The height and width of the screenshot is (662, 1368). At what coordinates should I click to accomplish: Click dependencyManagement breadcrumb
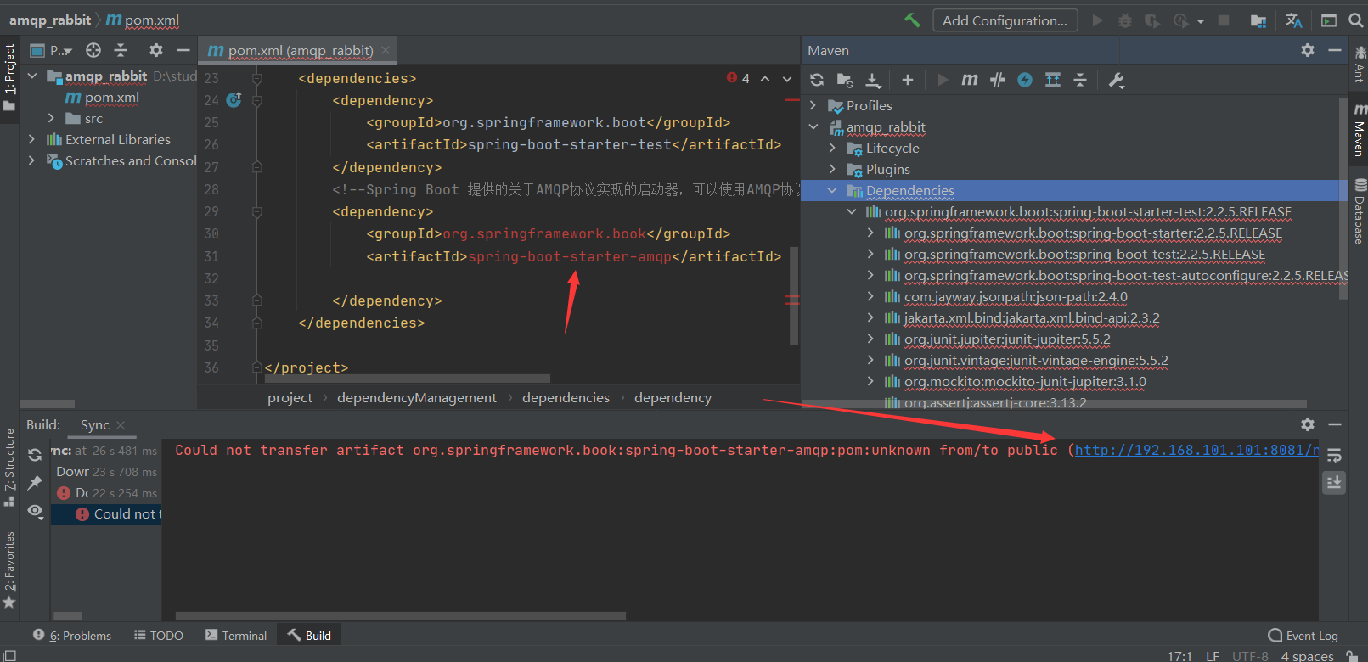tap(417, 397)
